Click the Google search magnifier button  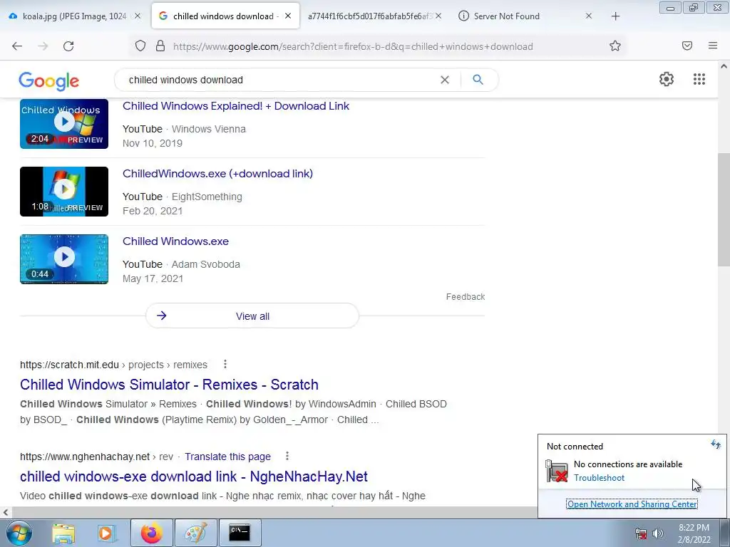tap(478, 80)
